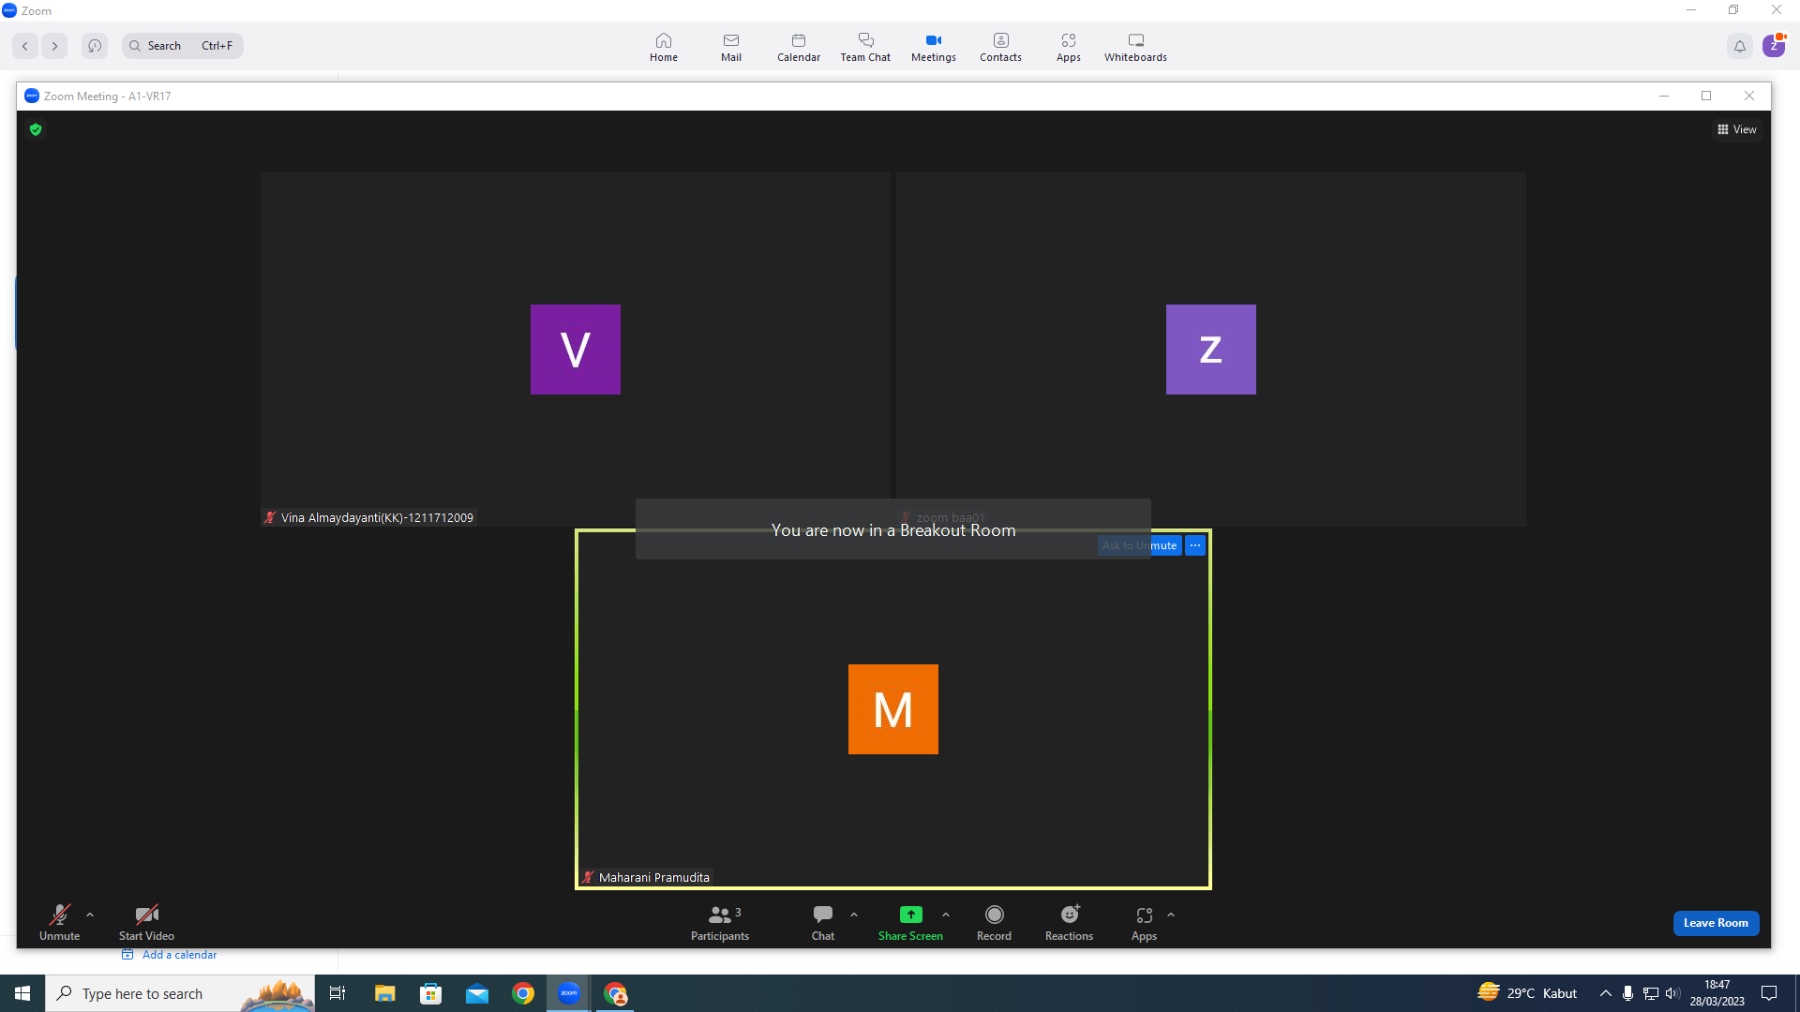
Task: Open the history clock icon
Action: [x=95, y=46]
